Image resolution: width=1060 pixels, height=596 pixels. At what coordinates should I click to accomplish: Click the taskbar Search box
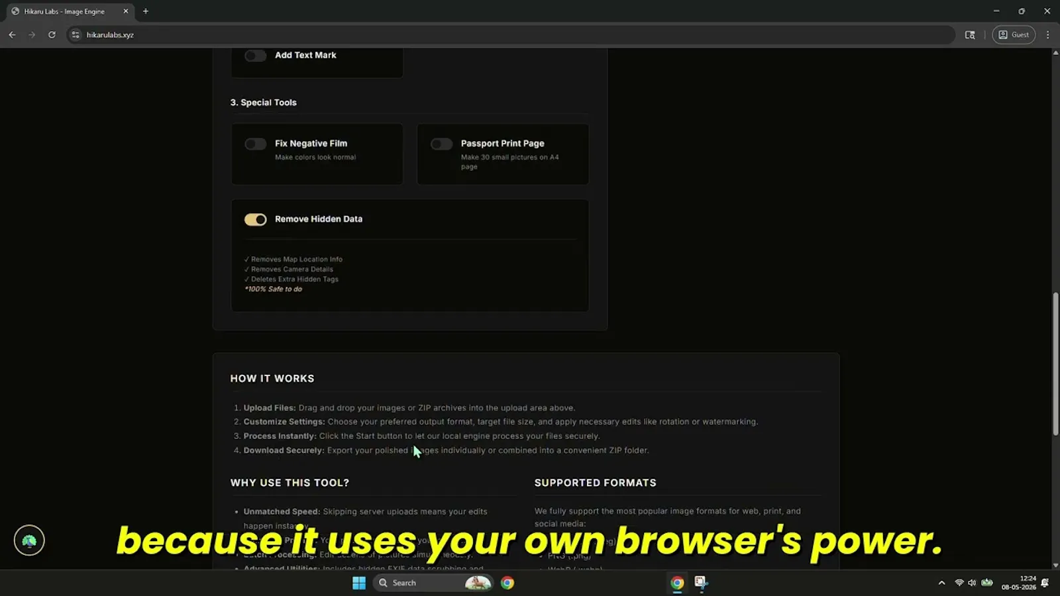(x=434, y=583)
